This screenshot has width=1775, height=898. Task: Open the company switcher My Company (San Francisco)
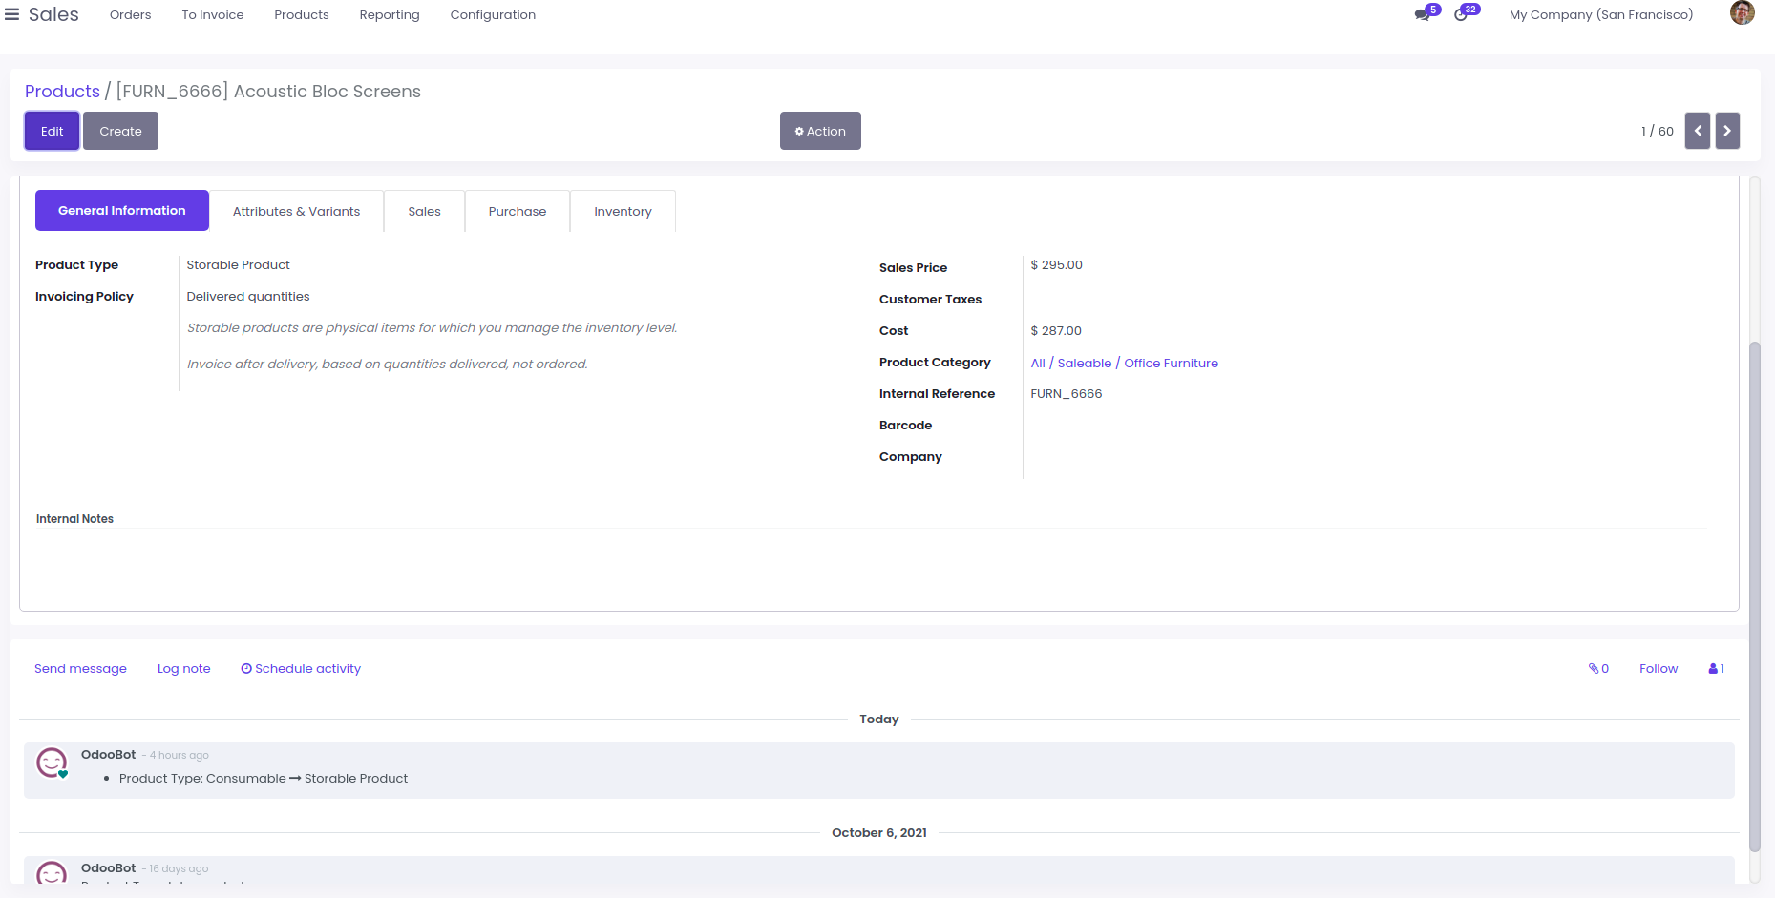[1600, 14]
